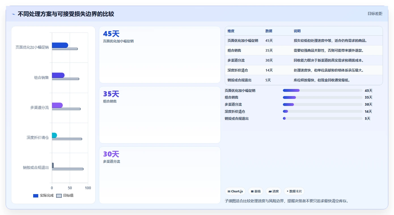Click blue actual bar for 页面优化加小幅促销
This screenshot has height=215, width=394.
tap(60, 45)
